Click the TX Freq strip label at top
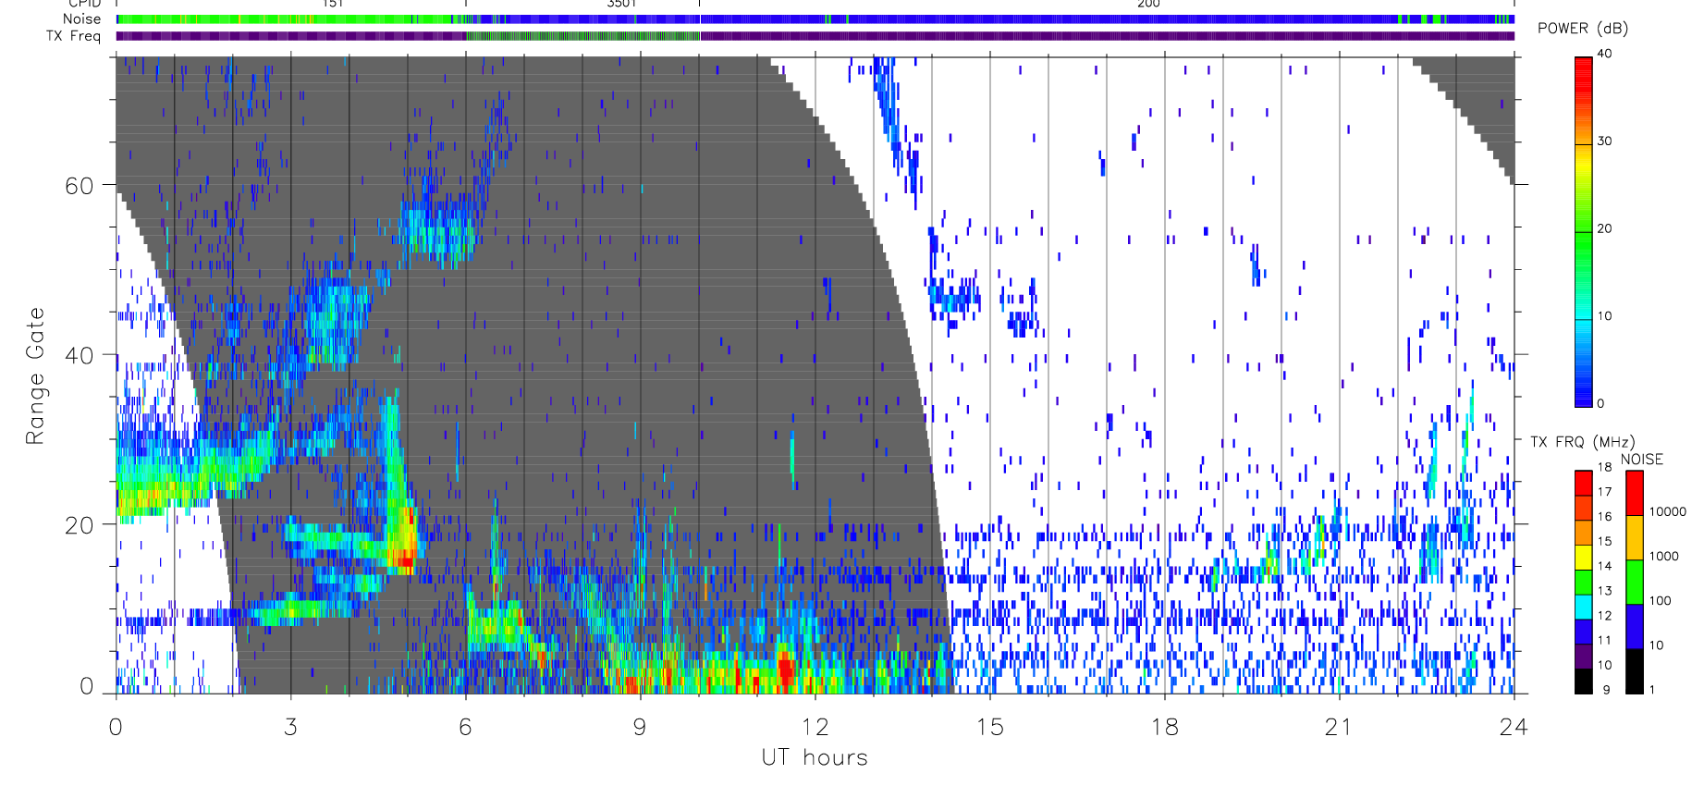 [73, 36]
